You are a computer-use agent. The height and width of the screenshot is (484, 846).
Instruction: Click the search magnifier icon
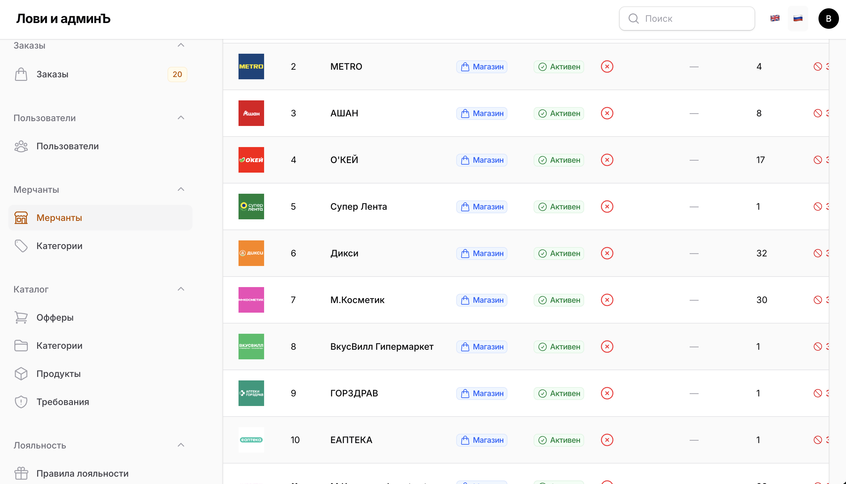pos(634,19)
